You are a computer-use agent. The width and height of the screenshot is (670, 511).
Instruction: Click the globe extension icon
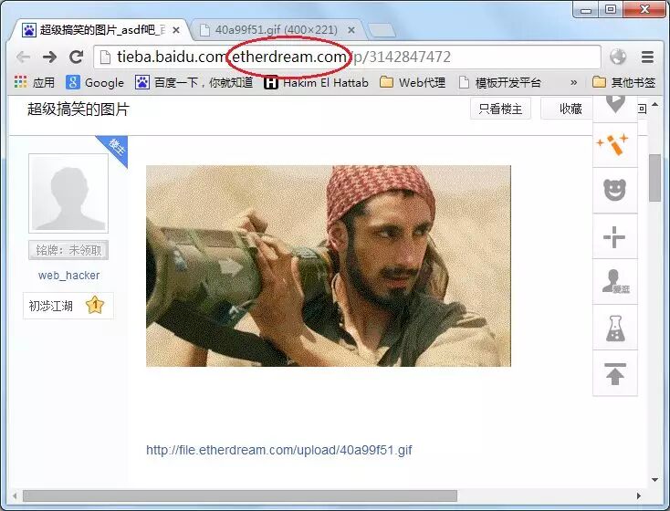coord(618,57)
